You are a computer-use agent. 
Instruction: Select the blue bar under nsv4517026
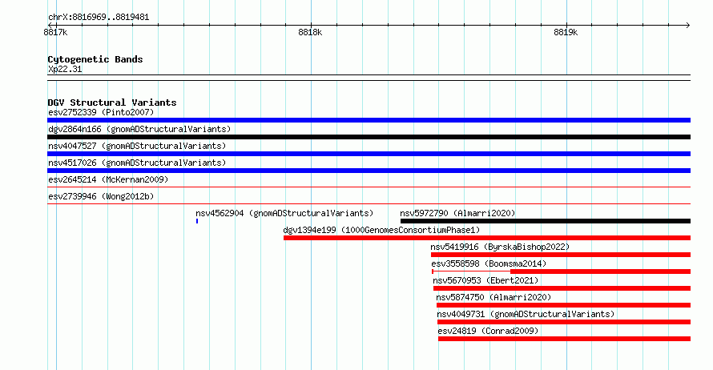[x=369, y=171]
